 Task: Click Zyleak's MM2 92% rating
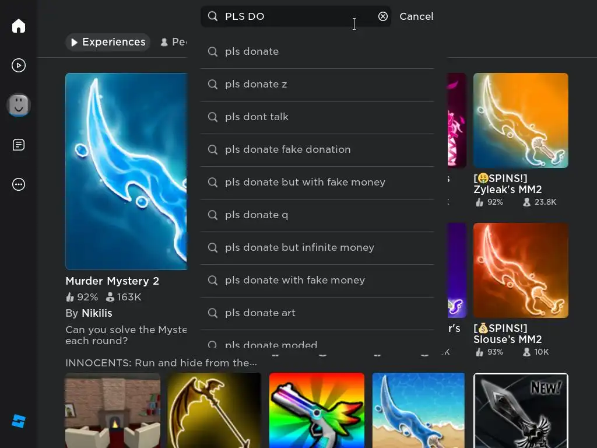click(489, 202)
